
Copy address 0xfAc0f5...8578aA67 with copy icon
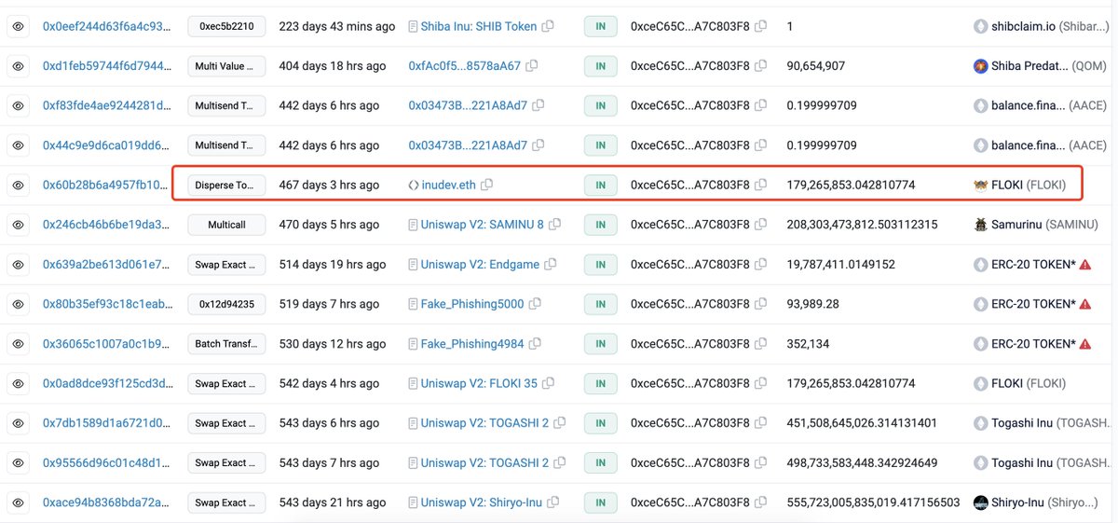pos(531,66)
